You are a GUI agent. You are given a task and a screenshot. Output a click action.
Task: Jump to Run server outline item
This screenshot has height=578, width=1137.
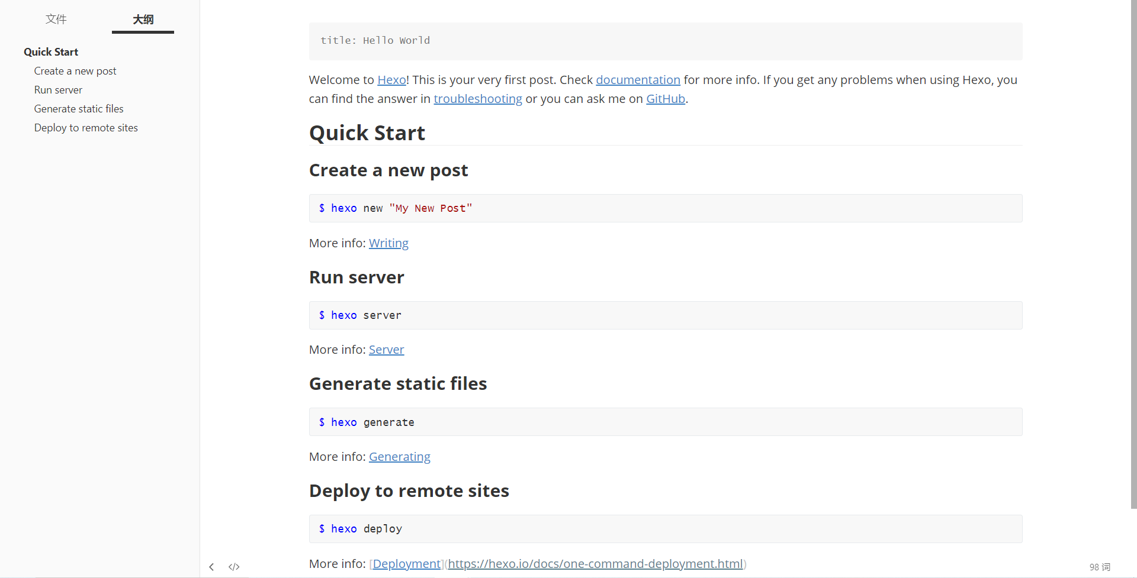[x=58, y=90]
